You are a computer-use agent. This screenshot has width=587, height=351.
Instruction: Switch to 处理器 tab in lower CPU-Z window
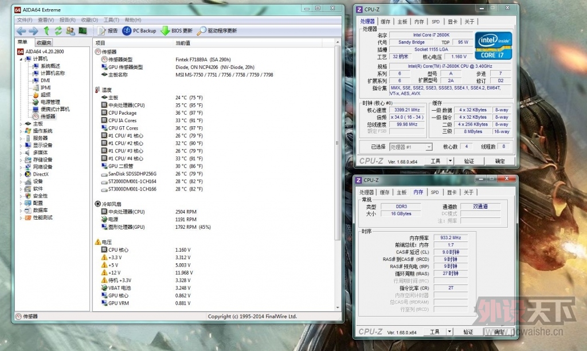click(x=366, y=193)
